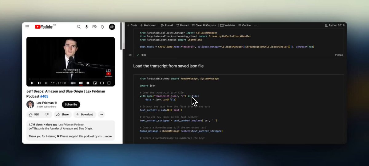Show the notebook Outline

244,25
